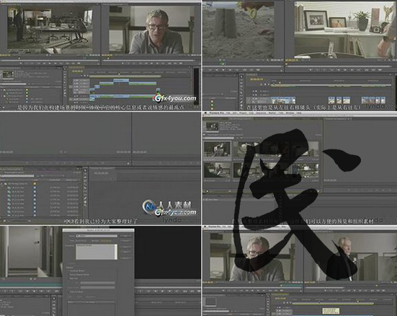Click Program monitor footage beside the office-scene source
Screen dimensions: 397x316
pos(151,30)
